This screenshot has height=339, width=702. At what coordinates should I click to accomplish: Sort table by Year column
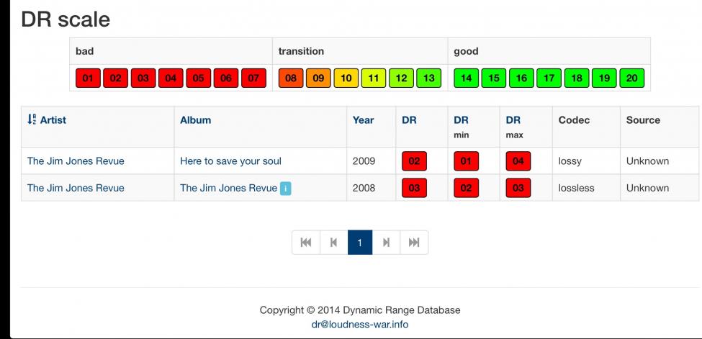click(x=363, y=120)
